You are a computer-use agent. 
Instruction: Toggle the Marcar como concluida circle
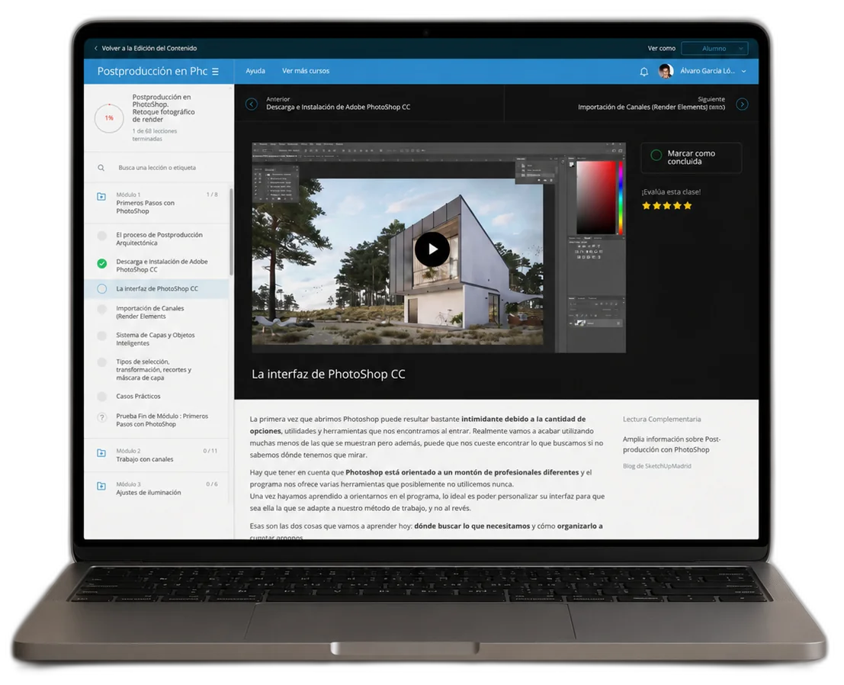pos(656,155)
